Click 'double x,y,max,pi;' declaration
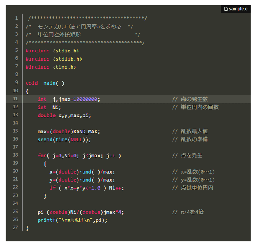 (x=64, y=115)
